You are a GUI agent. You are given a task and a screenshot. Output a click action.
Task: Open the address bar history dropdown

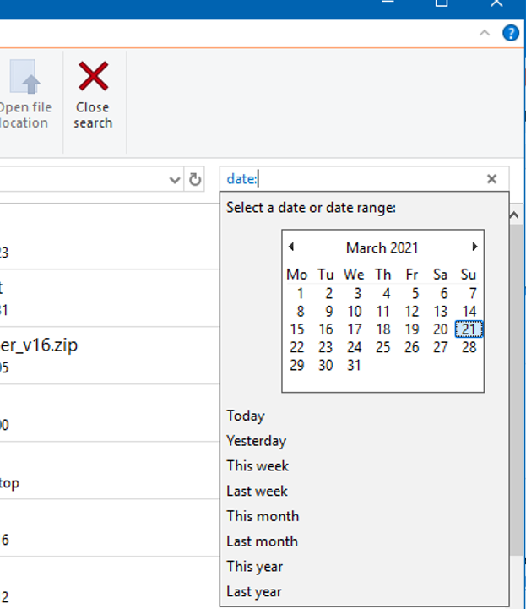tap(175, 179)
